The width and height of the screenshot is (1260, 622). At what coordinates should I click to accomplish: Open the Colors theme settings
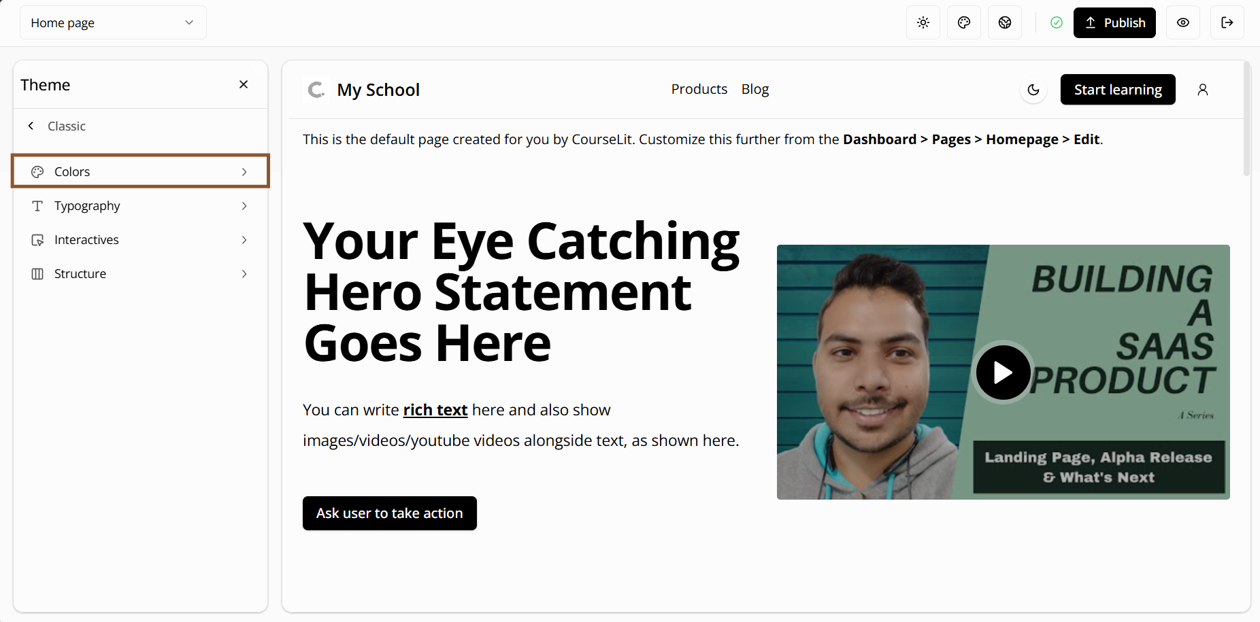pyautogui.click(x=140, y=171)
